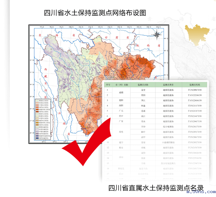Select the 序号 column header
The width and height of the screenshot is (216, 197).
[107, 84]
